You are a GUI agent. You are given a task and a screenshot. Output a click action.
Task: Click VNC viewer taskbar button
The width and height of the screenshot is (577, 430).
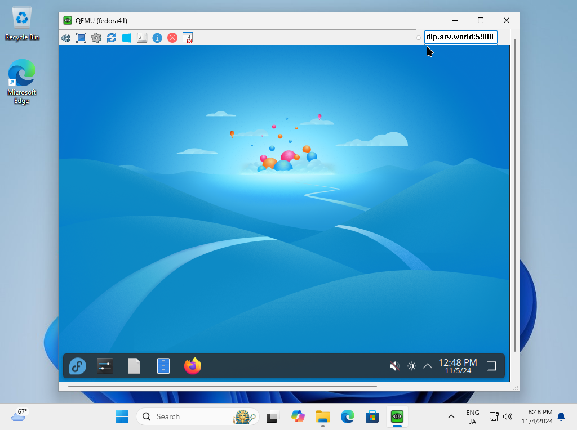(x=397, y=416)
